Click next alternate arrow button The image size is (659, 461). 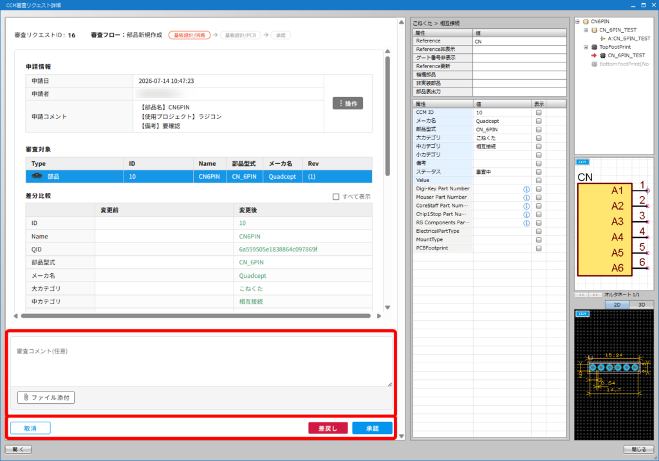pyautogui.click(x=595, y=294)
